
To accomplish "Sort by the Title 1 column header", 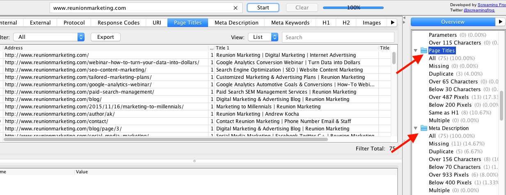I will (x=296, y=48).
